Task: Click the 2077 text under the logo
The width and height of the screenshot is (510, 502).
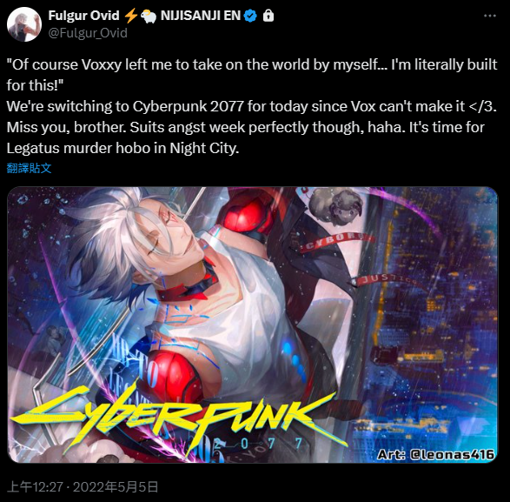Action: tap(257, 444)
